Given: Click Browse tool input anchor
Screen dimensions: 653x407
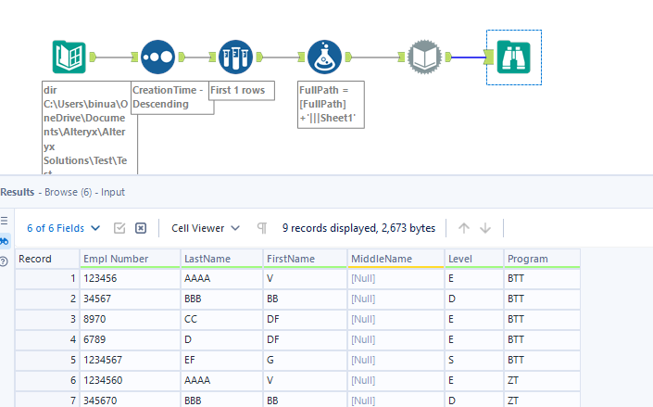Looking at the screenshot, I should pos(489,57).
